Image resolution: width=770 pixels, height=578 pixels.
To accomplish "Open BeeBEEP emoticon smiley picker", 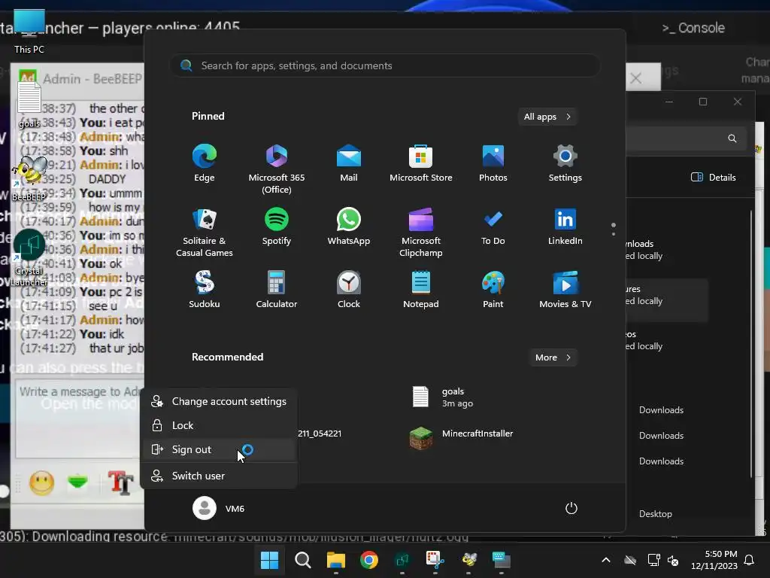I will 42,482.
